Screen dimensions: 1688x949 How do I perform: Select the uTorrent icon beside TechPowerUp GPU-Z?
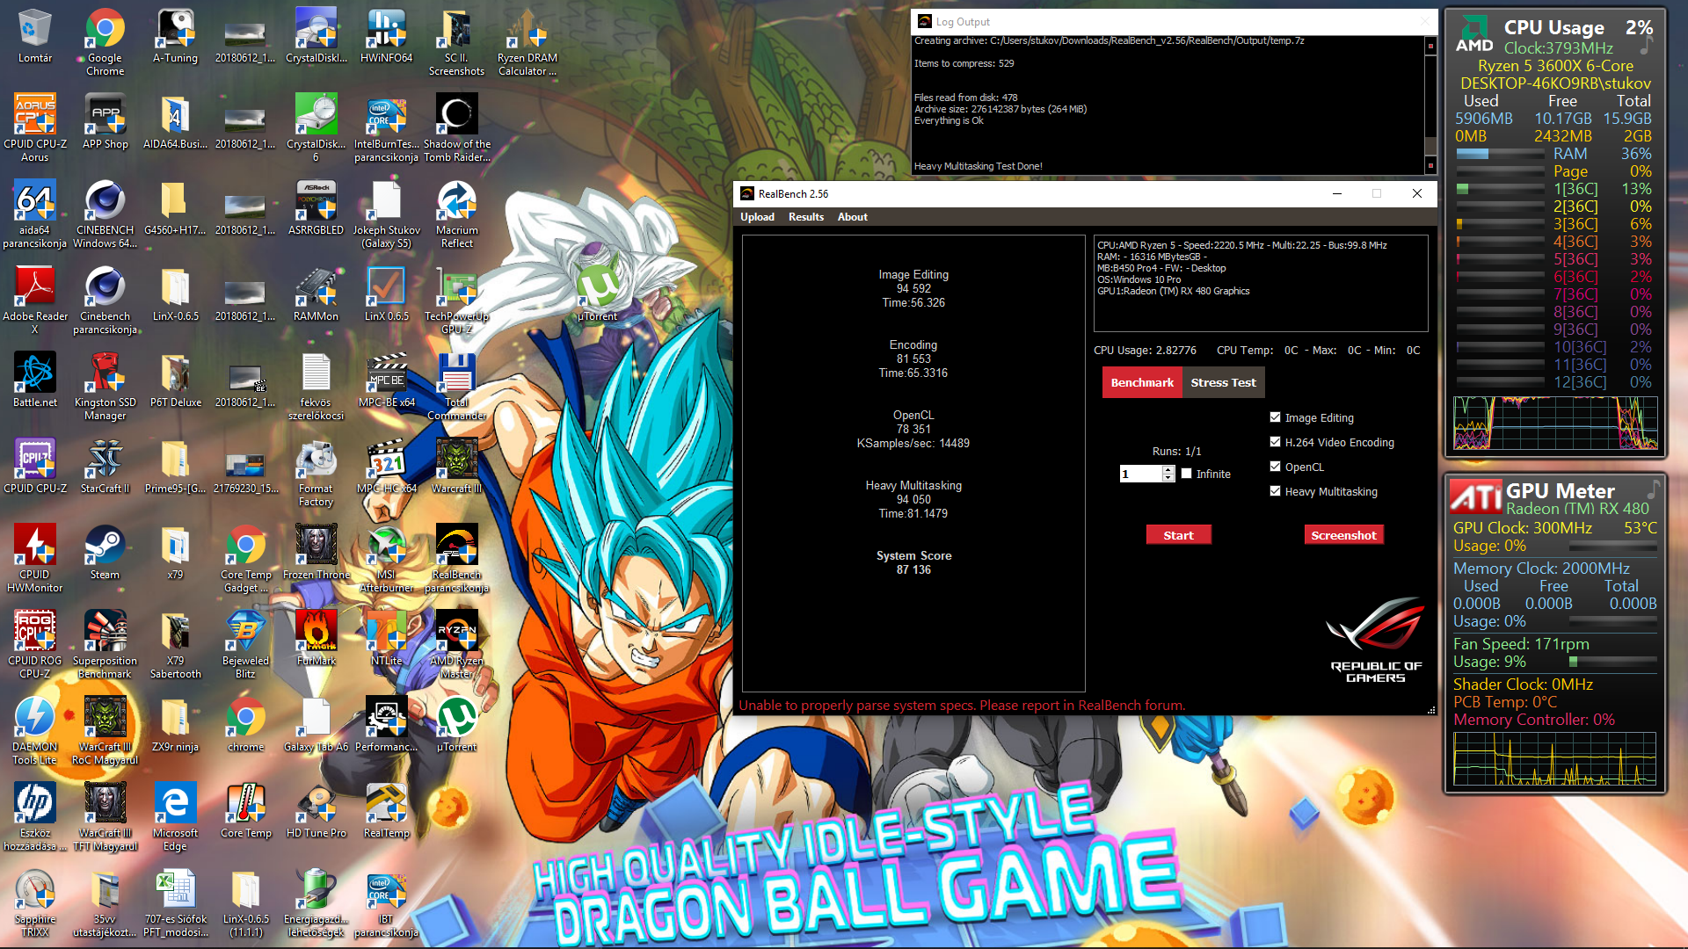pyautogui.click(x=597, y=294)
